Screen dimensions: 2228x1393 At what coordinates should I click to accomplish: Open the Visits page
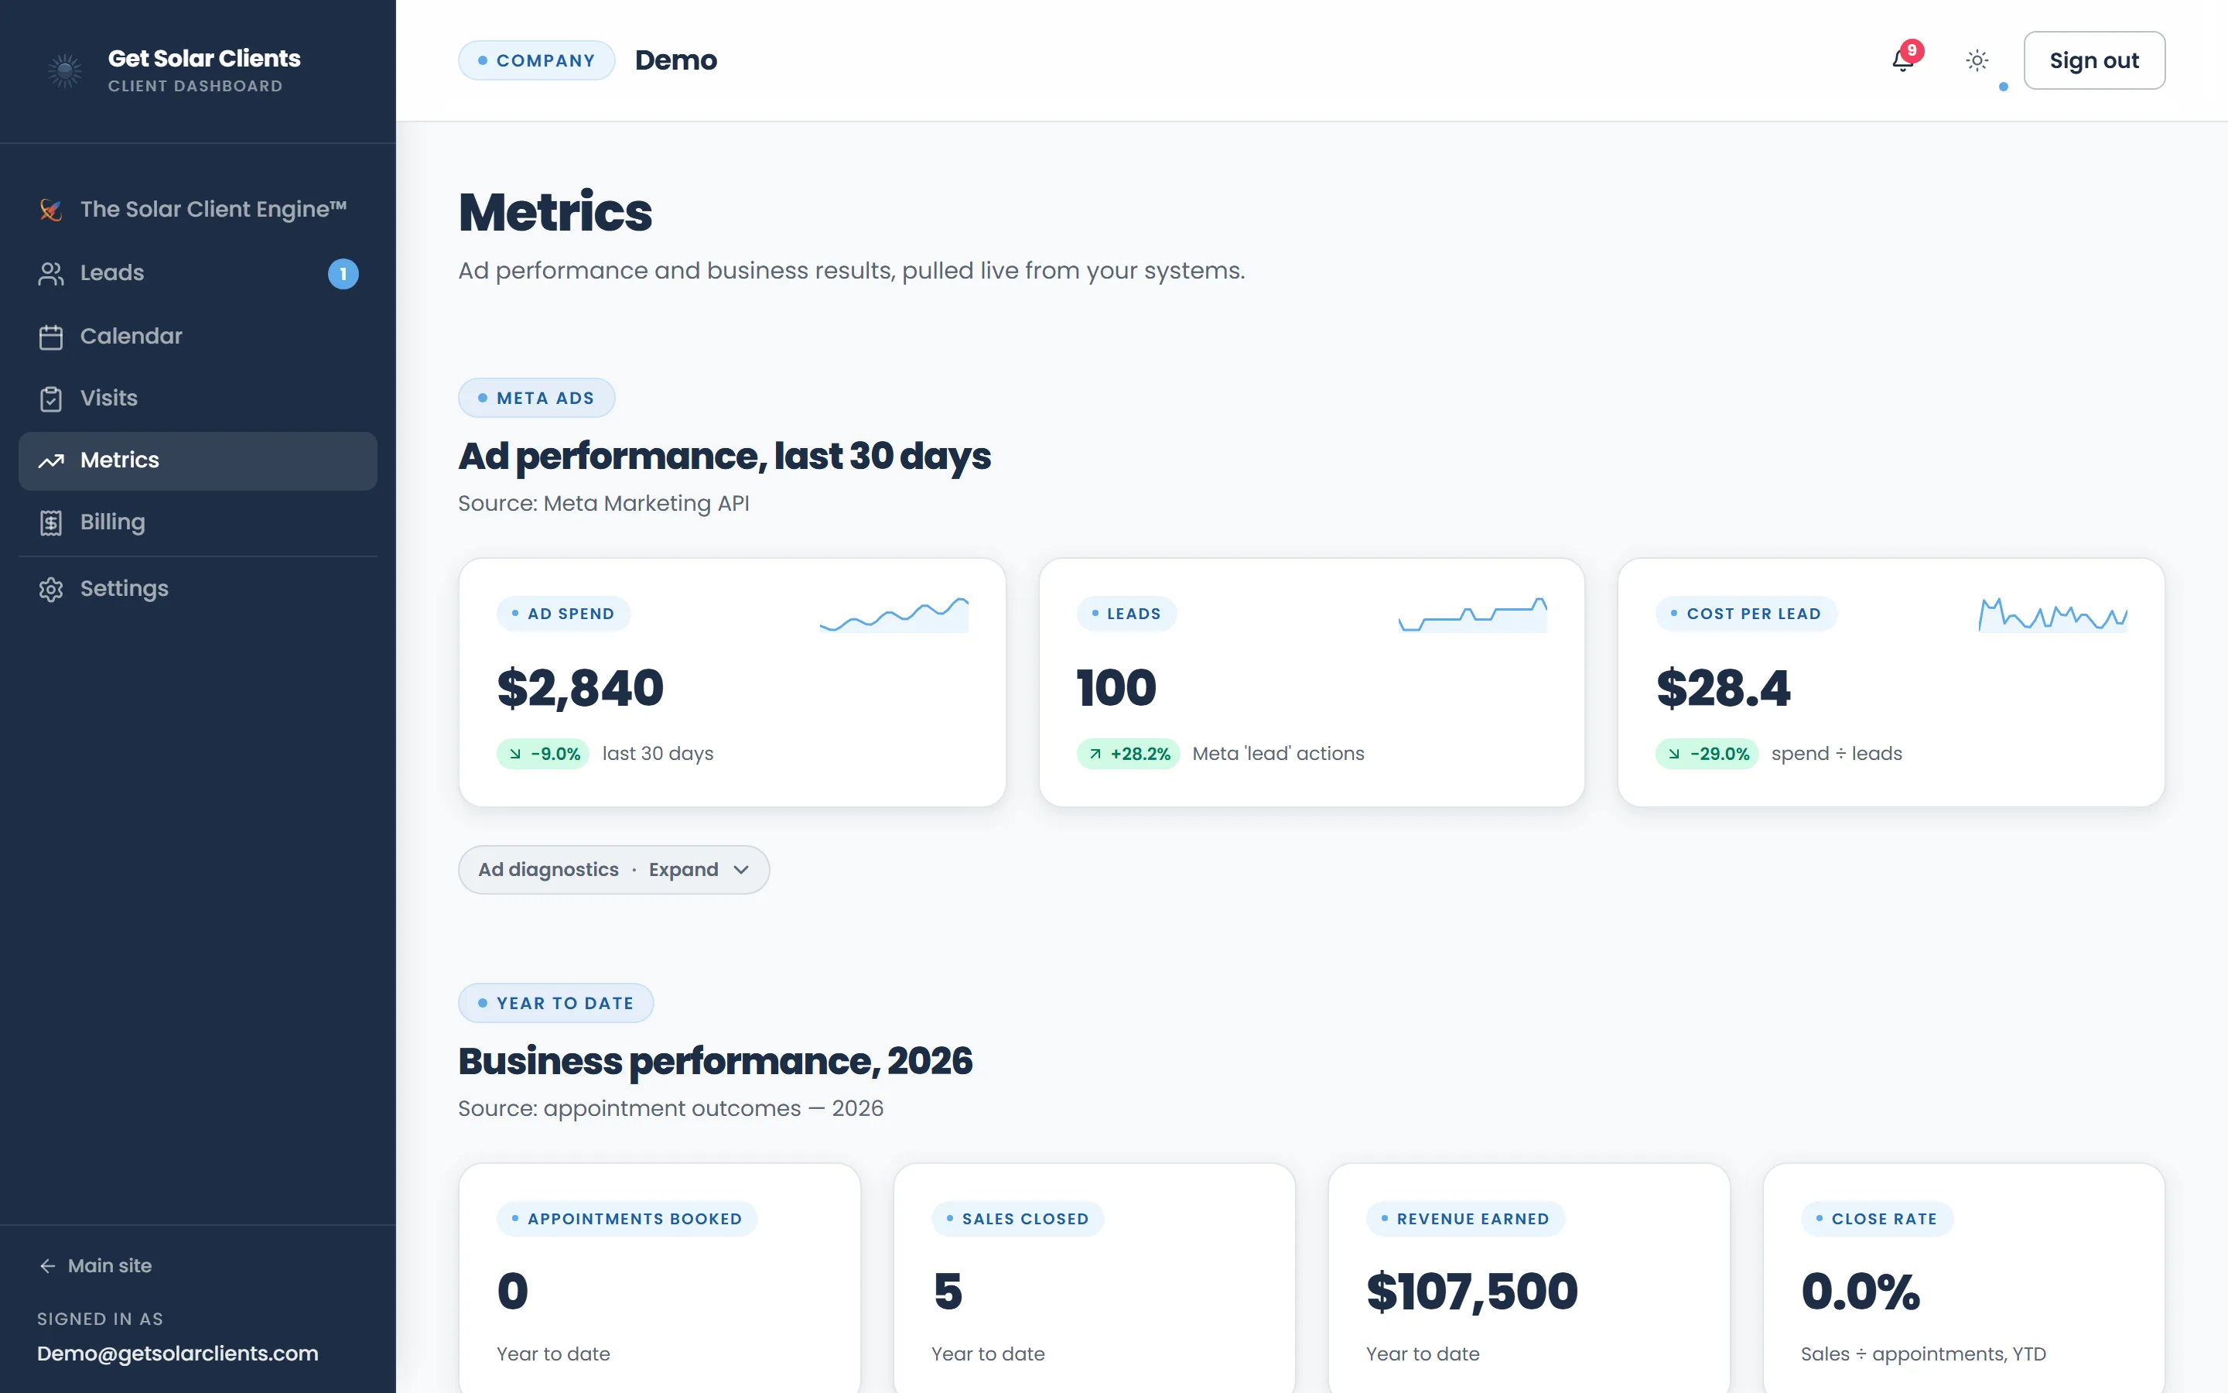click(x=198, y=399)
